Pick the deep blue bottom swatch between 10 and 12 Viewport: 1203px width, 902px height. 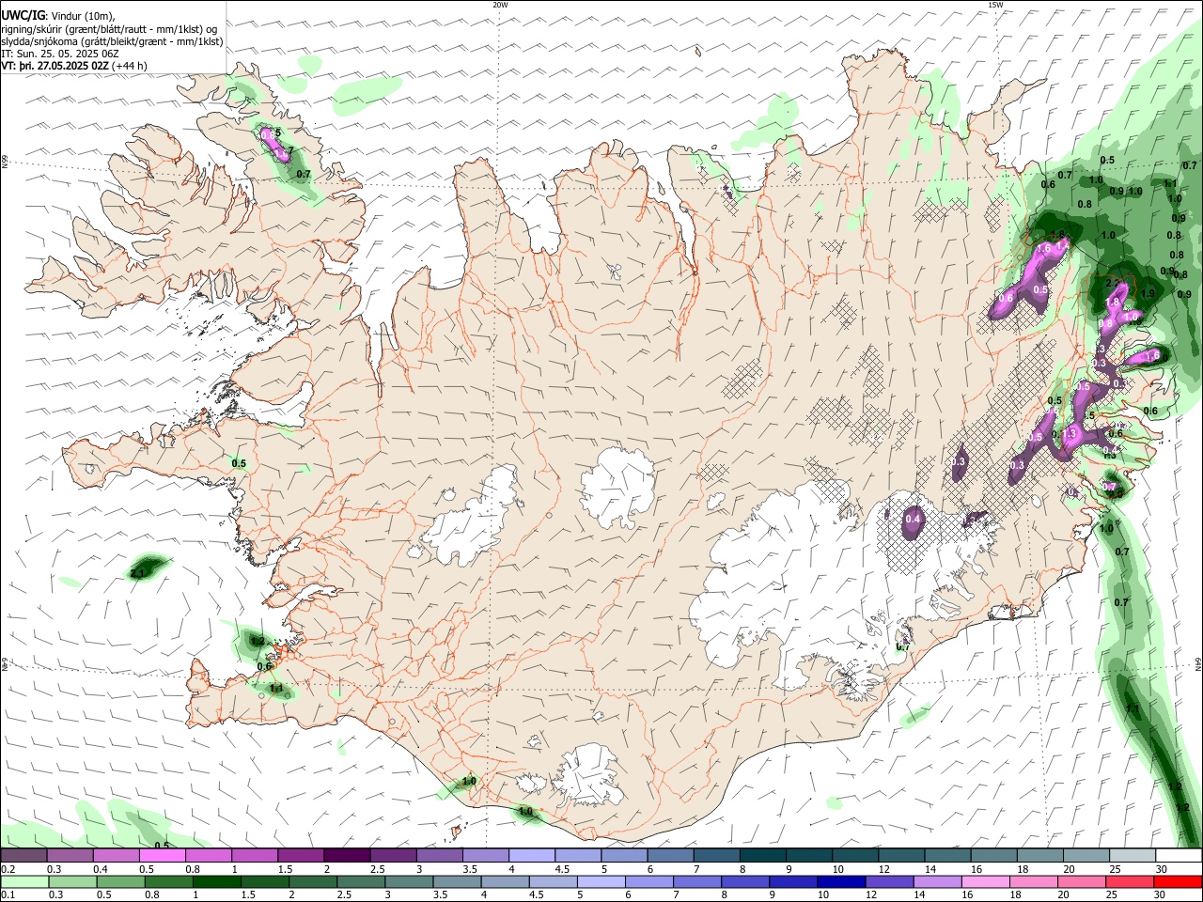[x=841, y=881]
